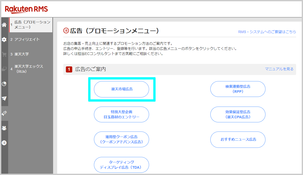Open 運用型クーポン広告（クーポンアドバンス広告）button
This screenshot has height=175, width=303.
tap(121, 139)
